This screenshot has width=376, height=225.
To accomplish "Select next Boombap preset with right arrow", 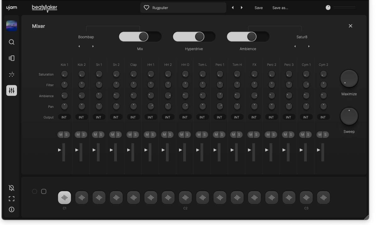I will pos(93,46).
